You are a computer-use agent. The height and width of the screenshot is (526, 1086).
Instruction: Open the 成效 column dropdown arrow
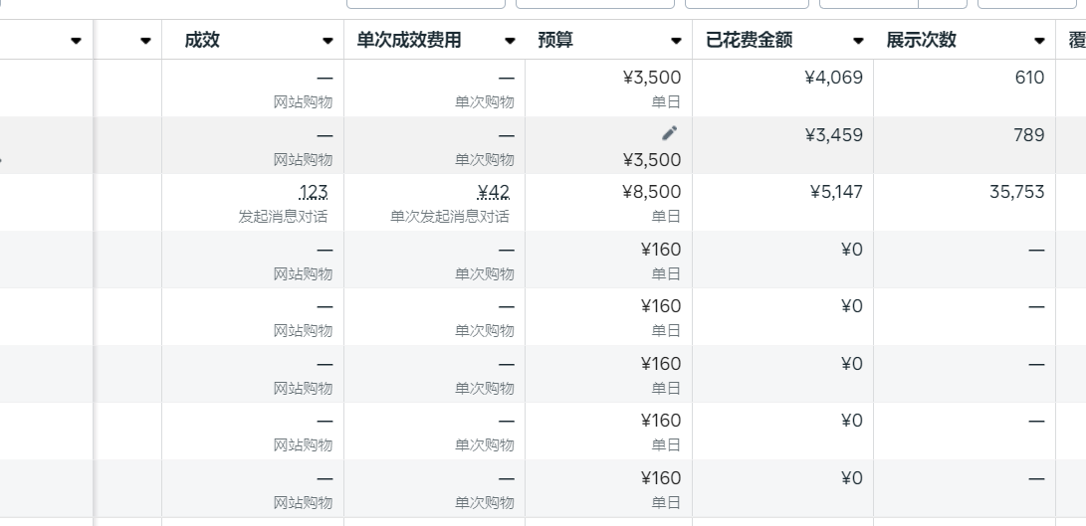327,41
